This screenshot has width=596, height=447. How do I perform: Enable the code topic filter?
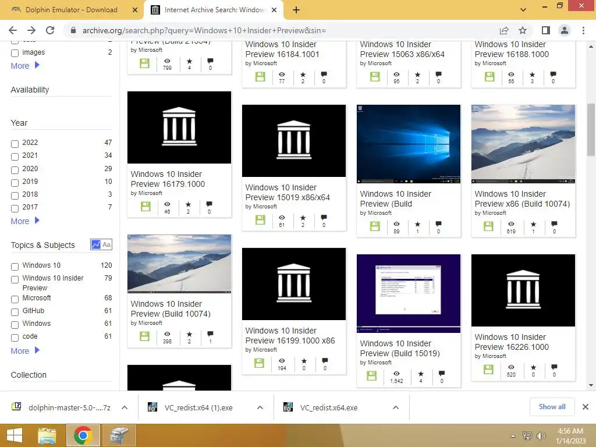click(15, 338)
